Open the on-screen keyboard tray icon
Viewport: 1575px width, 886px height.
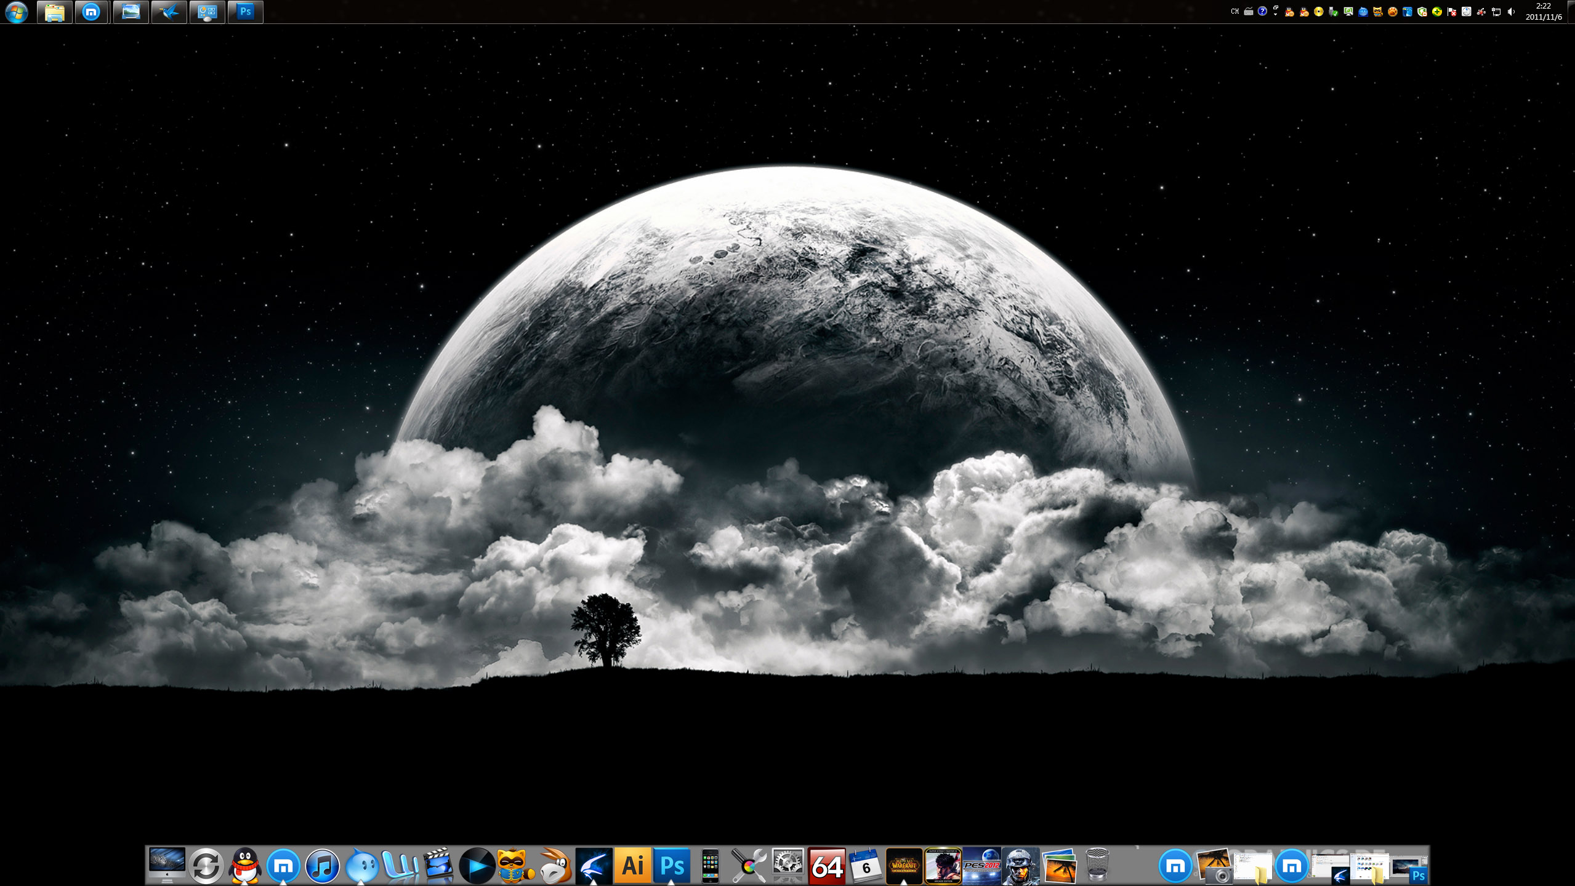(1248, 11)
